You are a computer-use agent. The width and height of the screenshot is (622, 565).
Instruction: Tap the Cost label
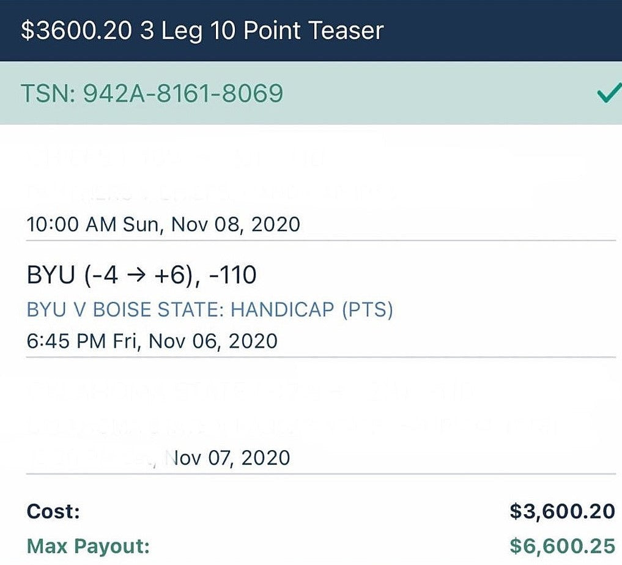point(53,511)
